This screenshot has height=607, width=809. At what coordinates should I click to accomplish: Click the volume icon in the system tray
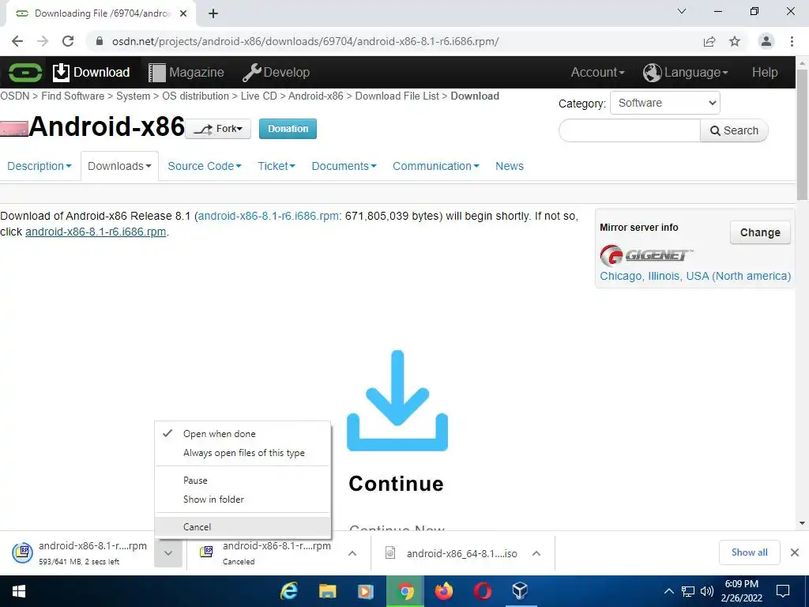[707, 591]
